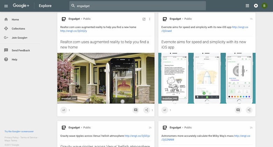Screen dimensions: 273x147
Task: Open the Realtor.com house photo thumbnail
Action: pos(106,78)
